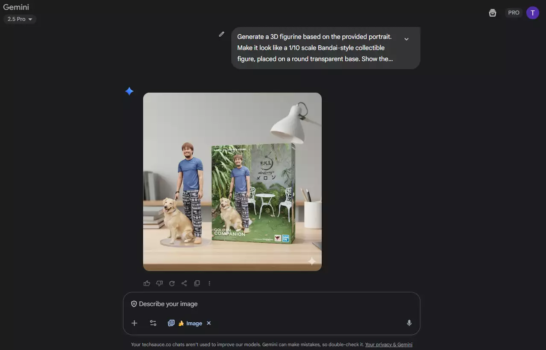Click the thumbs up icon
The image size is (546, 350).
tap(147, 283)
